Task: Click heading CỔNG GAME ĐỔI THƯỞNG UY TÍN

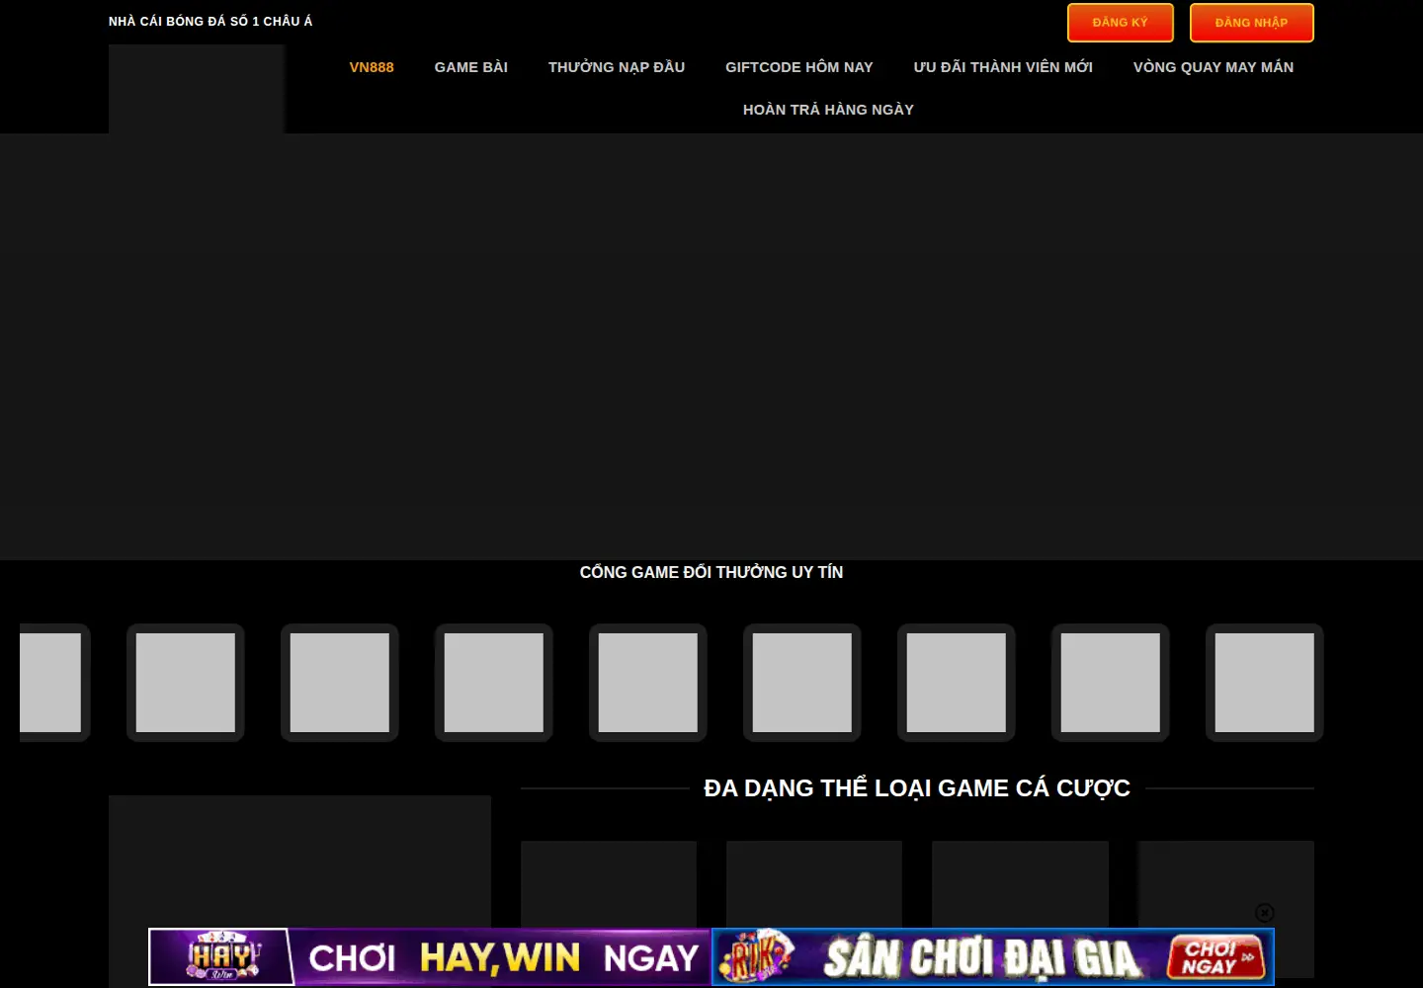Action: (x=711, y=572)
